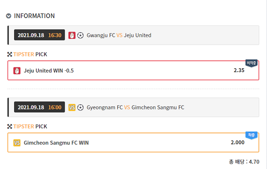
Task: Open Gimcheon Sangmu FC link in match header
Action: pos(158,107)
